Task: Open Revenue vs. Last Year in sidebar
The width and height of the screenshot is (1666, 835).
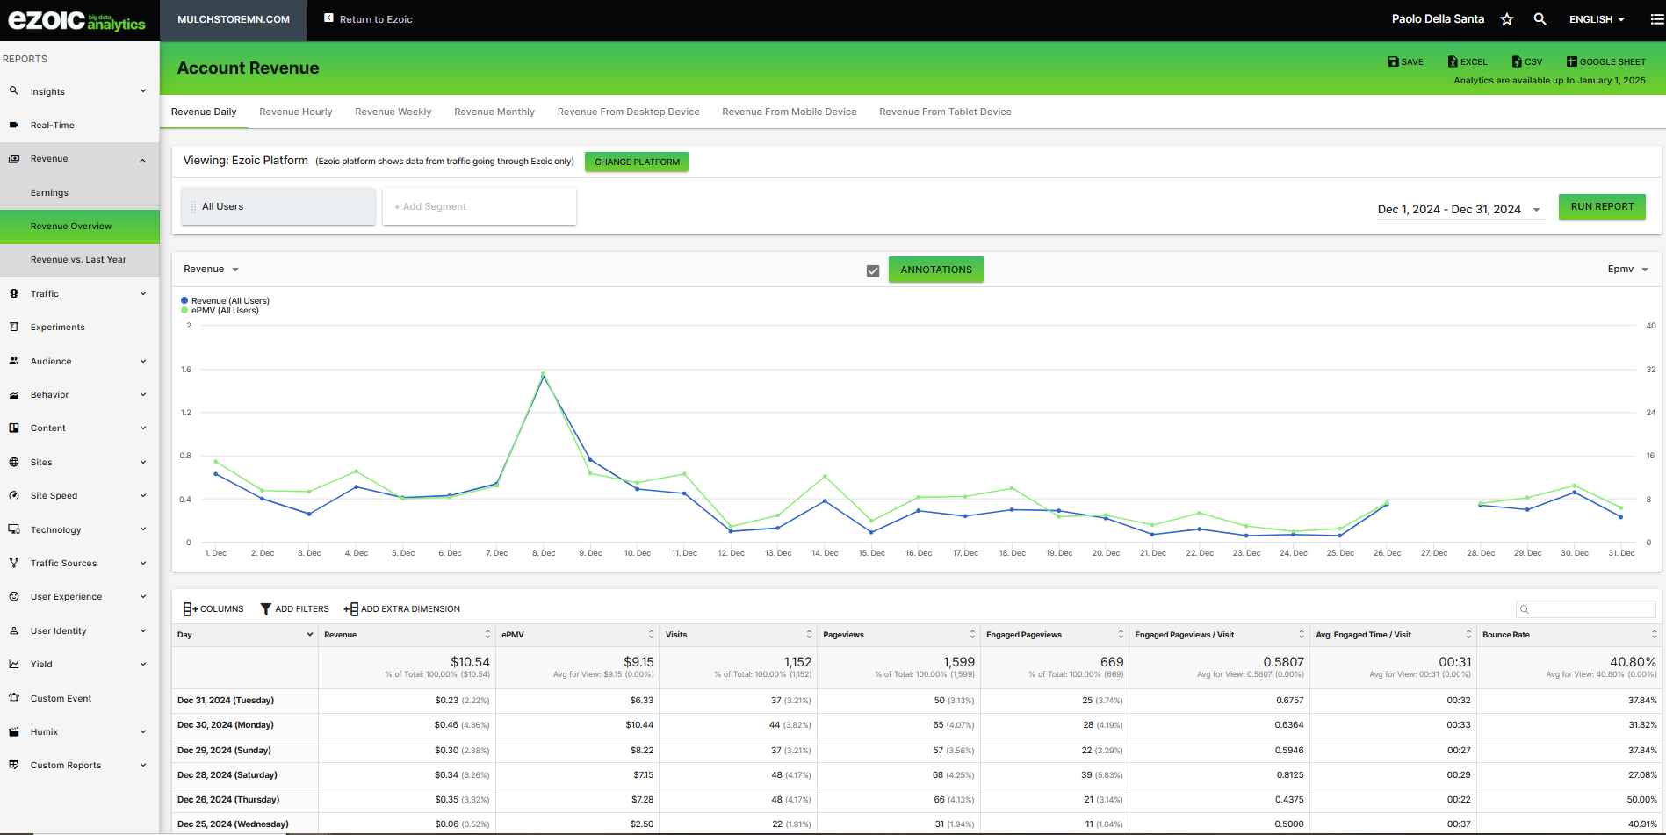Action: pos(80,260)
